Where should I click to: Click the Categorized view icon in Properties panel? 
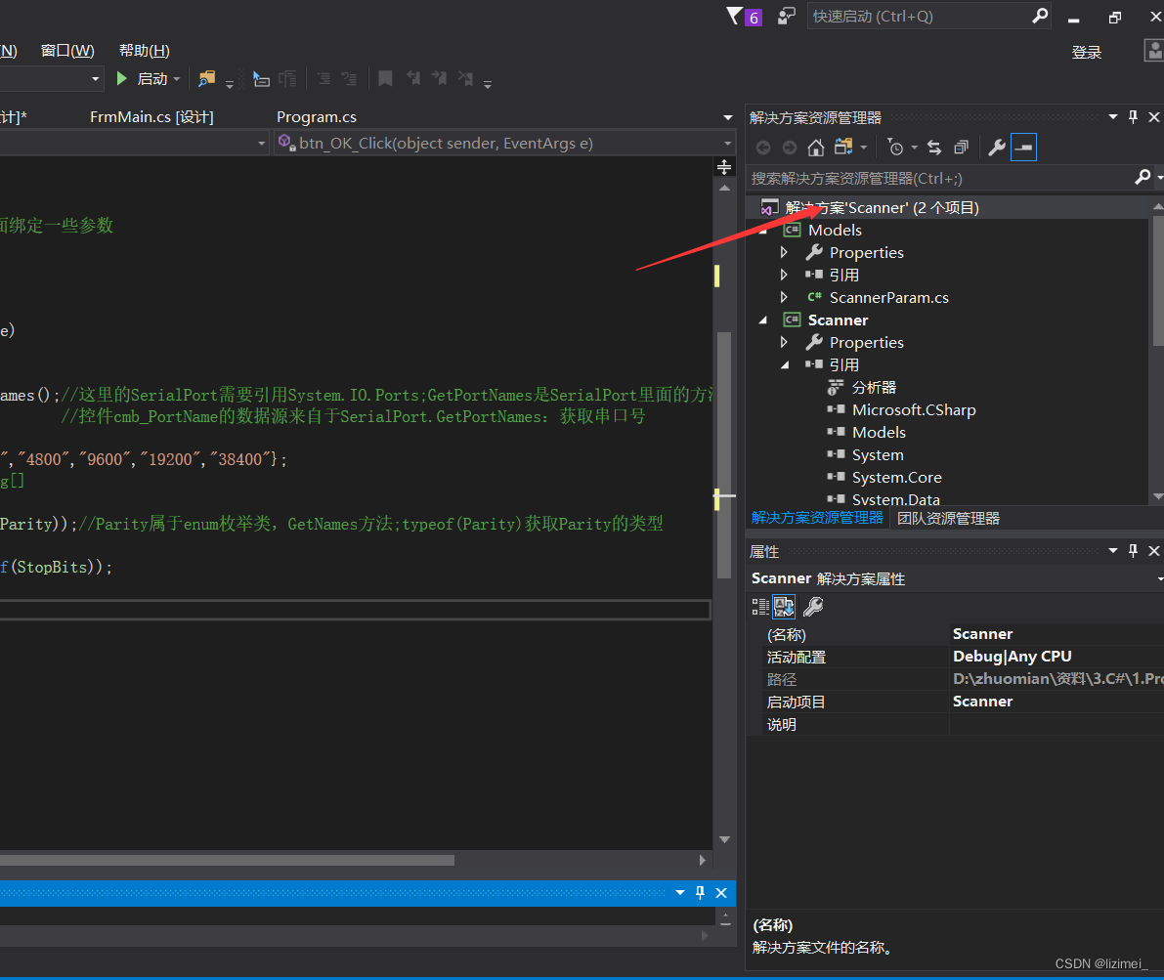(x=759, y=606)
